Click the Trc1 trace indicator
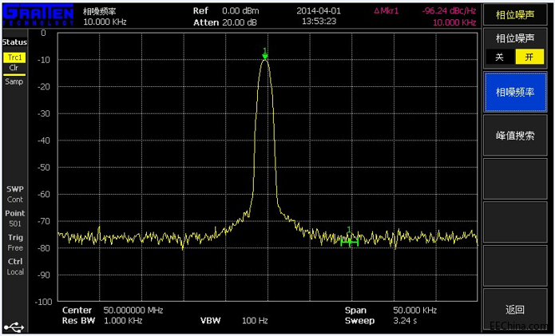Viewport: 555px width, 336px height. [x=14, y=57]
